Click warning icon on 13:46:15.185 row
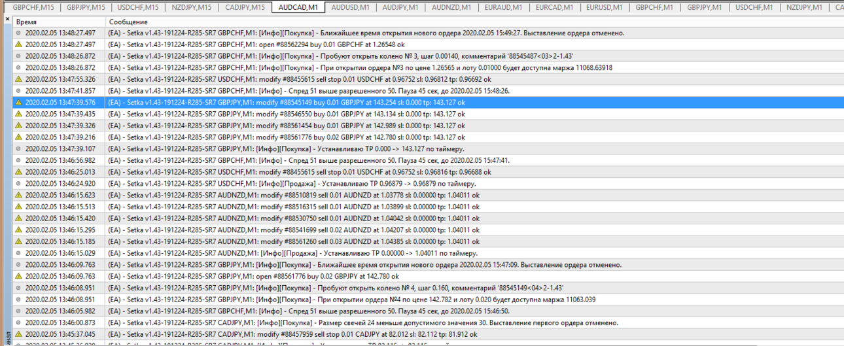Screen dimensions: 844x346 (18, 241)
